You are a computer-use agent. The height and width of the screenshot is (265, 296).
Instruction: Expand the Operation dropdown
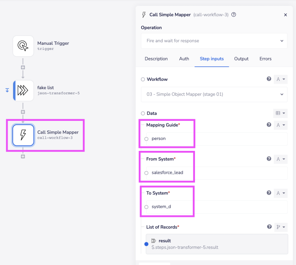click(214, 41)
